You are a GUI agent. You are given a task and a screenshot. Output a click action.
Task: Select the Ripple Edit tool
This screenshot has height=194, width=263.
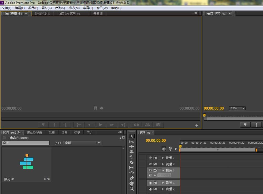coord(132,147)
